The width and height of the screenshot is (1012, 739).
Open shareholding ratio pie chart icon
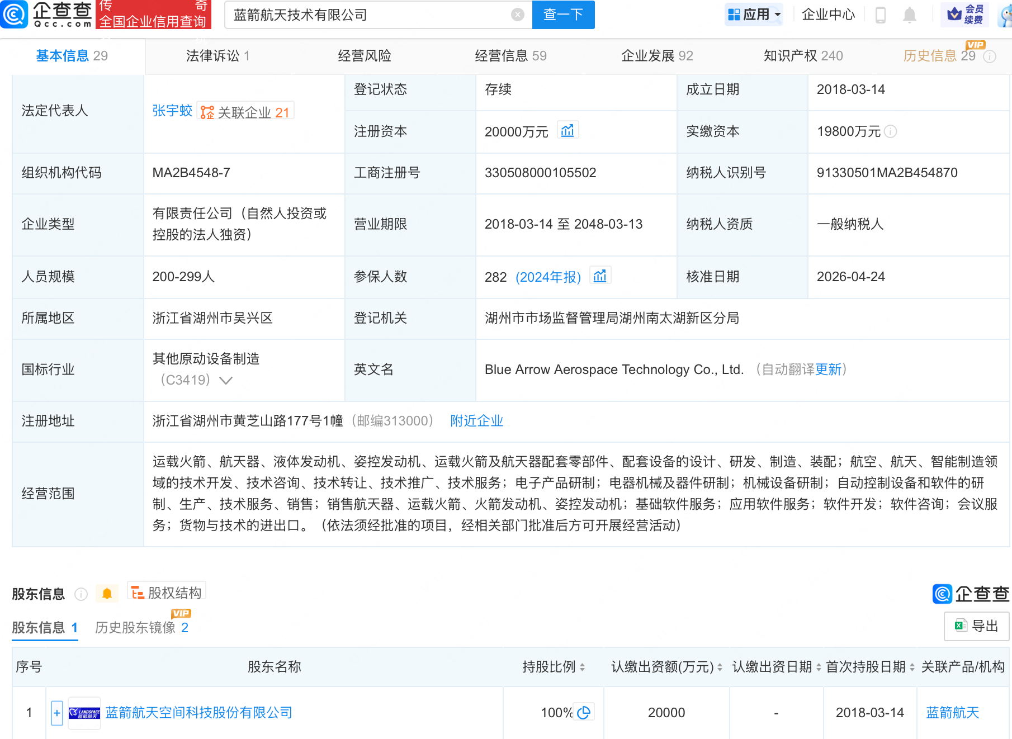coord(584,713)
